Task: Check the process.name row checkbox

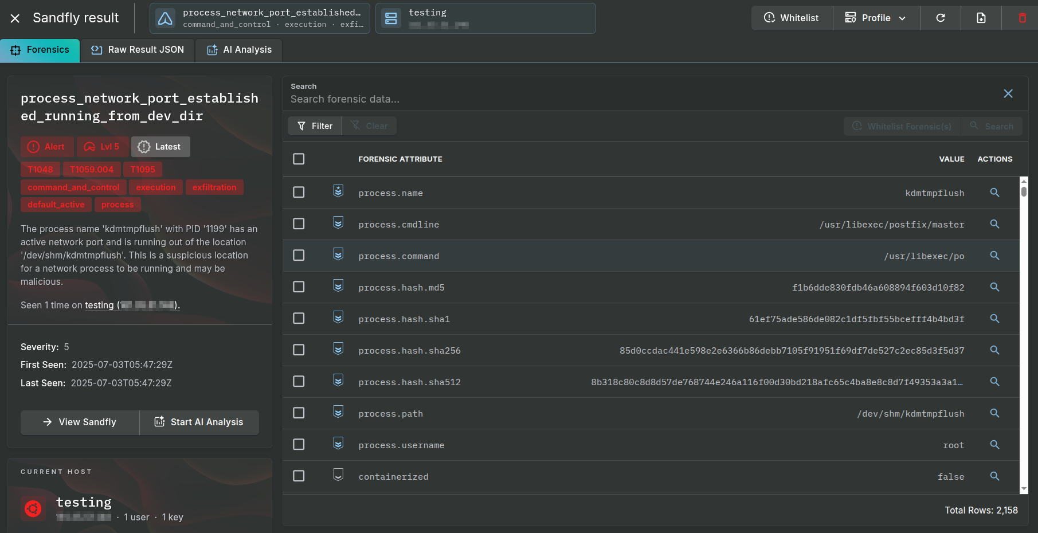Action: tap(299, 192)
